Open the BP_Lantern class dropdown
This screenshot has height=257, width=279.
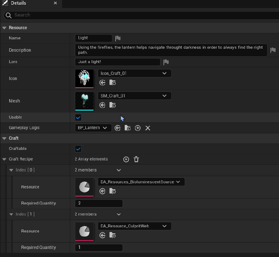(93, 128)
